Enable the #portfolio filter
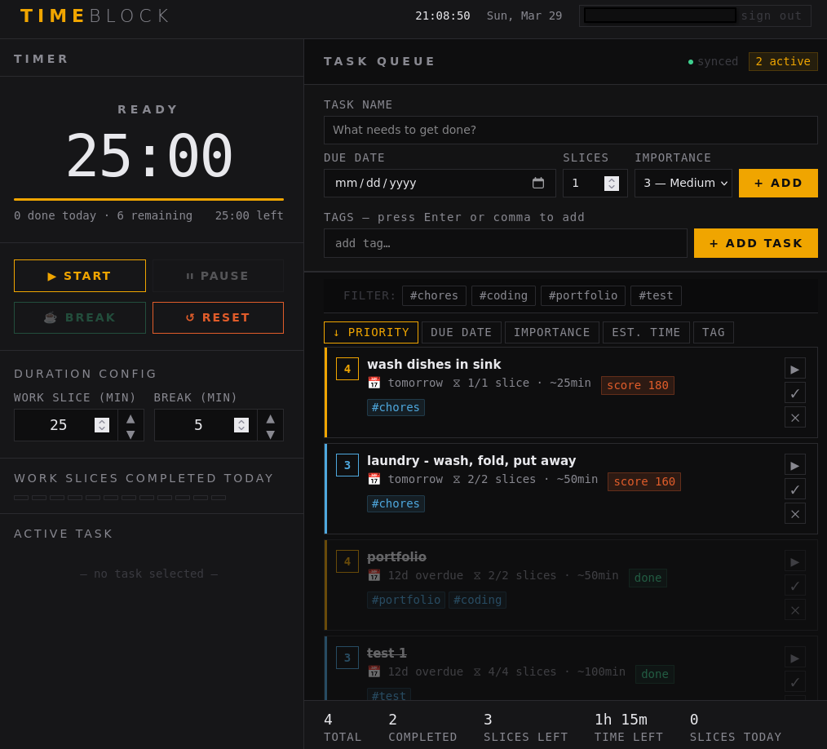The image size is (827, 749). (x=582, y=295)
